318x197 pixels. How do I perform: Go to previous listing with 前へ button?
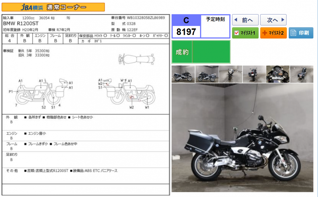[245, 20]
